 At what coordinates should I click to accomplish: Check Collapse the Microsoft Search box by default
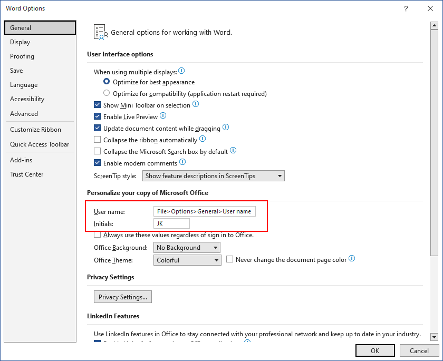coord(97,151)
